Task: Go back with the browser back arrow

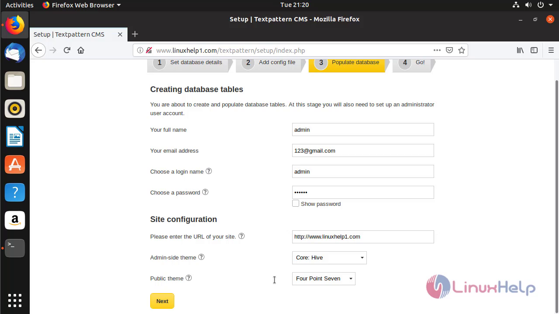Action: 38,50
